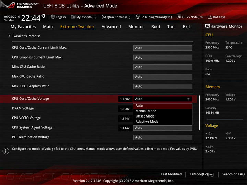Expand the Tweaker's Paradise submenu
Image resolution: width=247 pixels, height=185 pixels.
(x=26, y=36)
